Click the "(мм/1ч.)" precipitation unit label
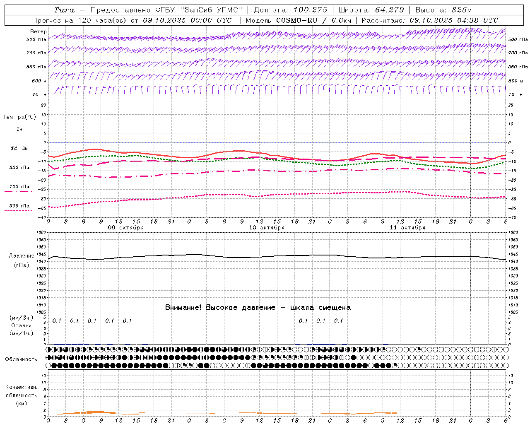The width and height of the screenshot is (530, 424). click(x=22, y=333)
